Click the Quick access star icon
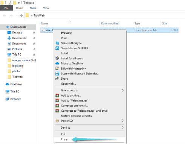Screen dimensions: 185x144 tap(8, 27)
